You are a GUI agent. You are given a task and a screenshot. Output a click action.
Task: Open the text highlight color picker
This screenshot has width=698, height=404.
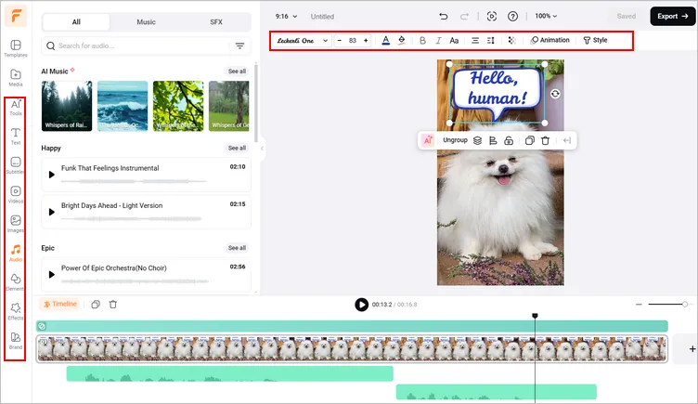pyautogui.click(x=402, y=41)
